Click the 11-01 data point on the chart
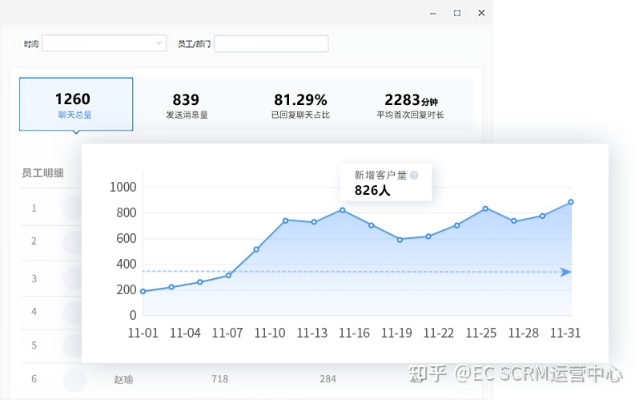The height and width of the screenshot is (400, 639). (143, 292)
